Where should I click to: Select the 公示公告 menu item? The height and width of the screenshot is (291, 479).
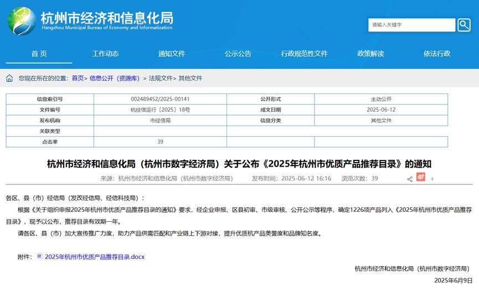[x=238, y=54]
